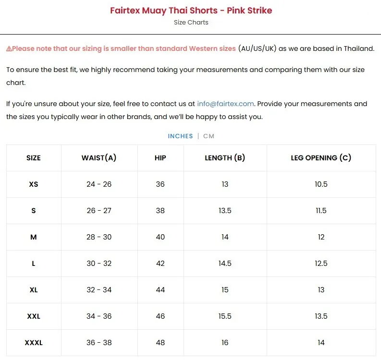Click the L size row label

(34, 264)
